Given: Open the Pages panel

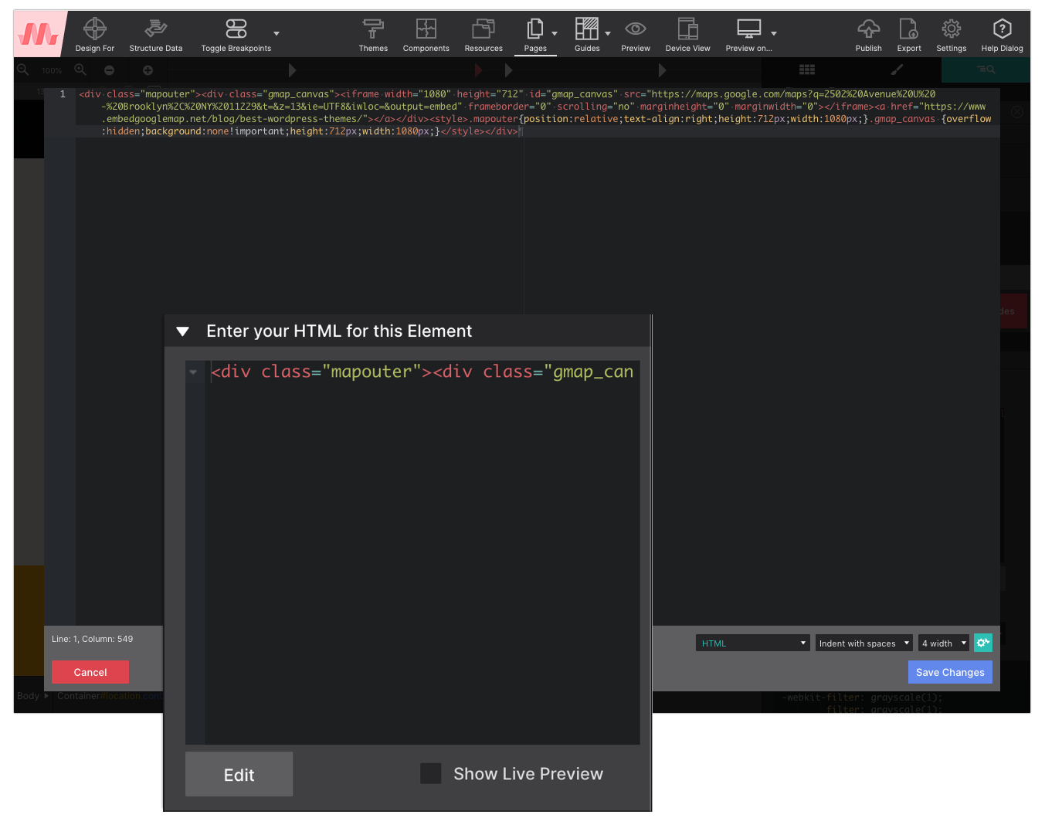Looking at the screenshot, I should click(535, 35).
